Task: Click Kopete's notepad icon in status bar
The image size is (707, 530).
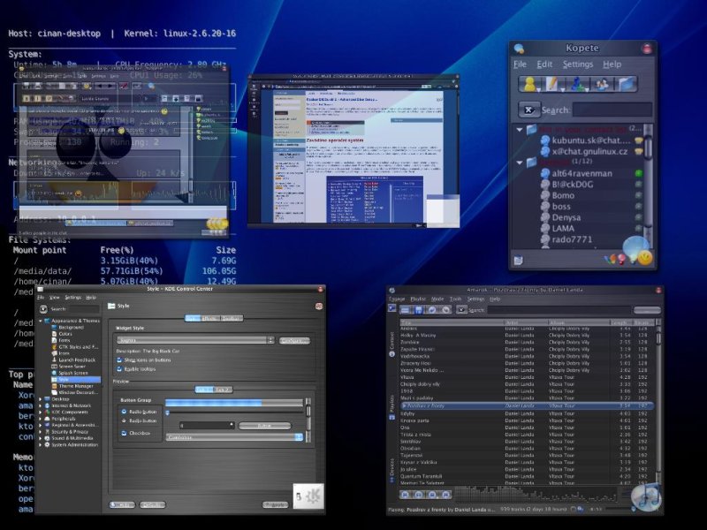Action: (519, 260)
